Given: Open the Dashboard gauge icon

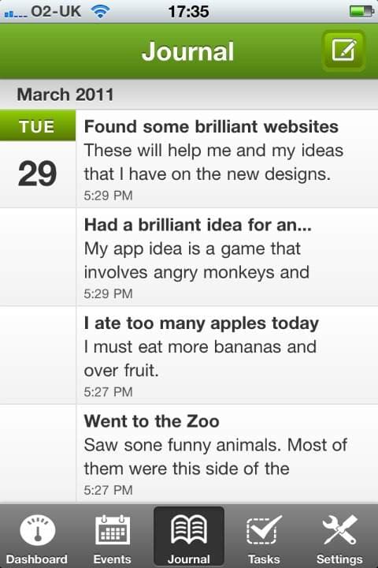Looking at the screenshot, I should [38, 531].
